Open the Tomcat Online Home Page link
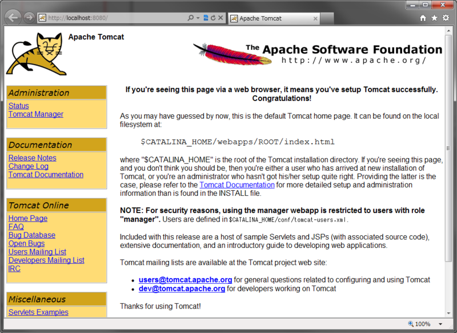457x333 pixels. point(28,219)
